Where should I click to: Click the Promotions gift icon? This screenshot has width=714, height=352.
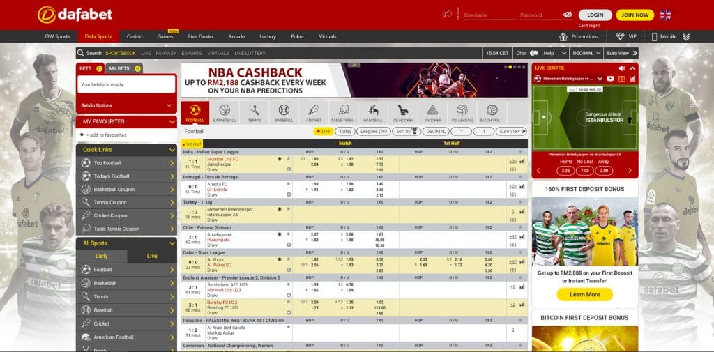pyautogui.click(x=563, y=36)
